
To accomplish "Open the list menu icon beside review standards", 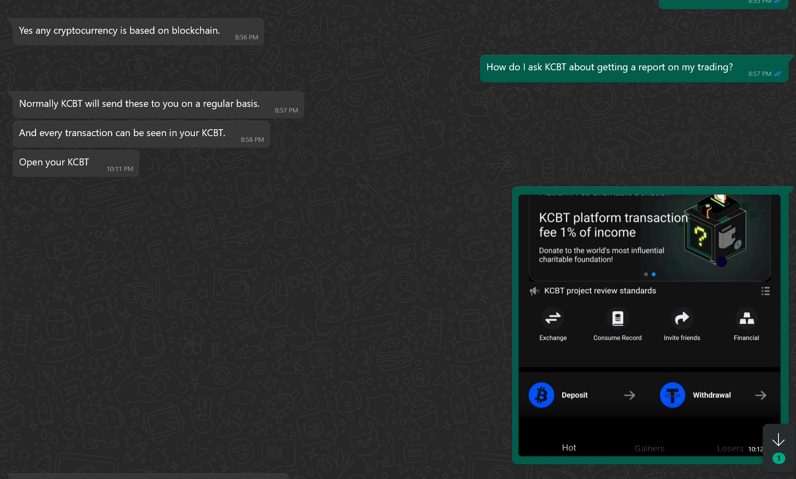I will pos(765,291).
